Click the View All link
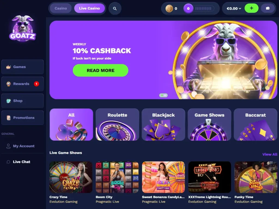This screenshot has height=209, width=279. pyautogui.click(x=270, y=154)
